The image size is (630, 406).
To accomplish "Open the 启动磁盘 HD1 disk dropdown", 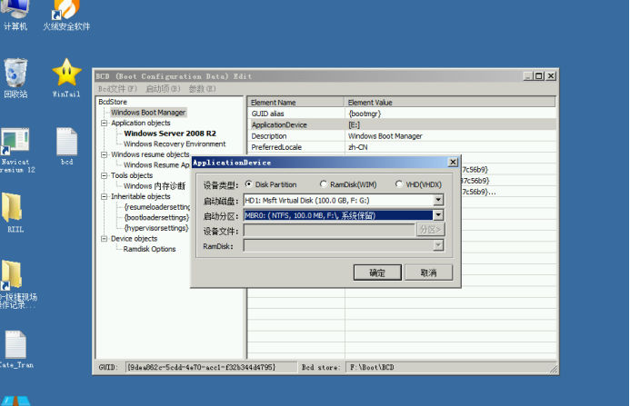I will (x=438, y=200).
